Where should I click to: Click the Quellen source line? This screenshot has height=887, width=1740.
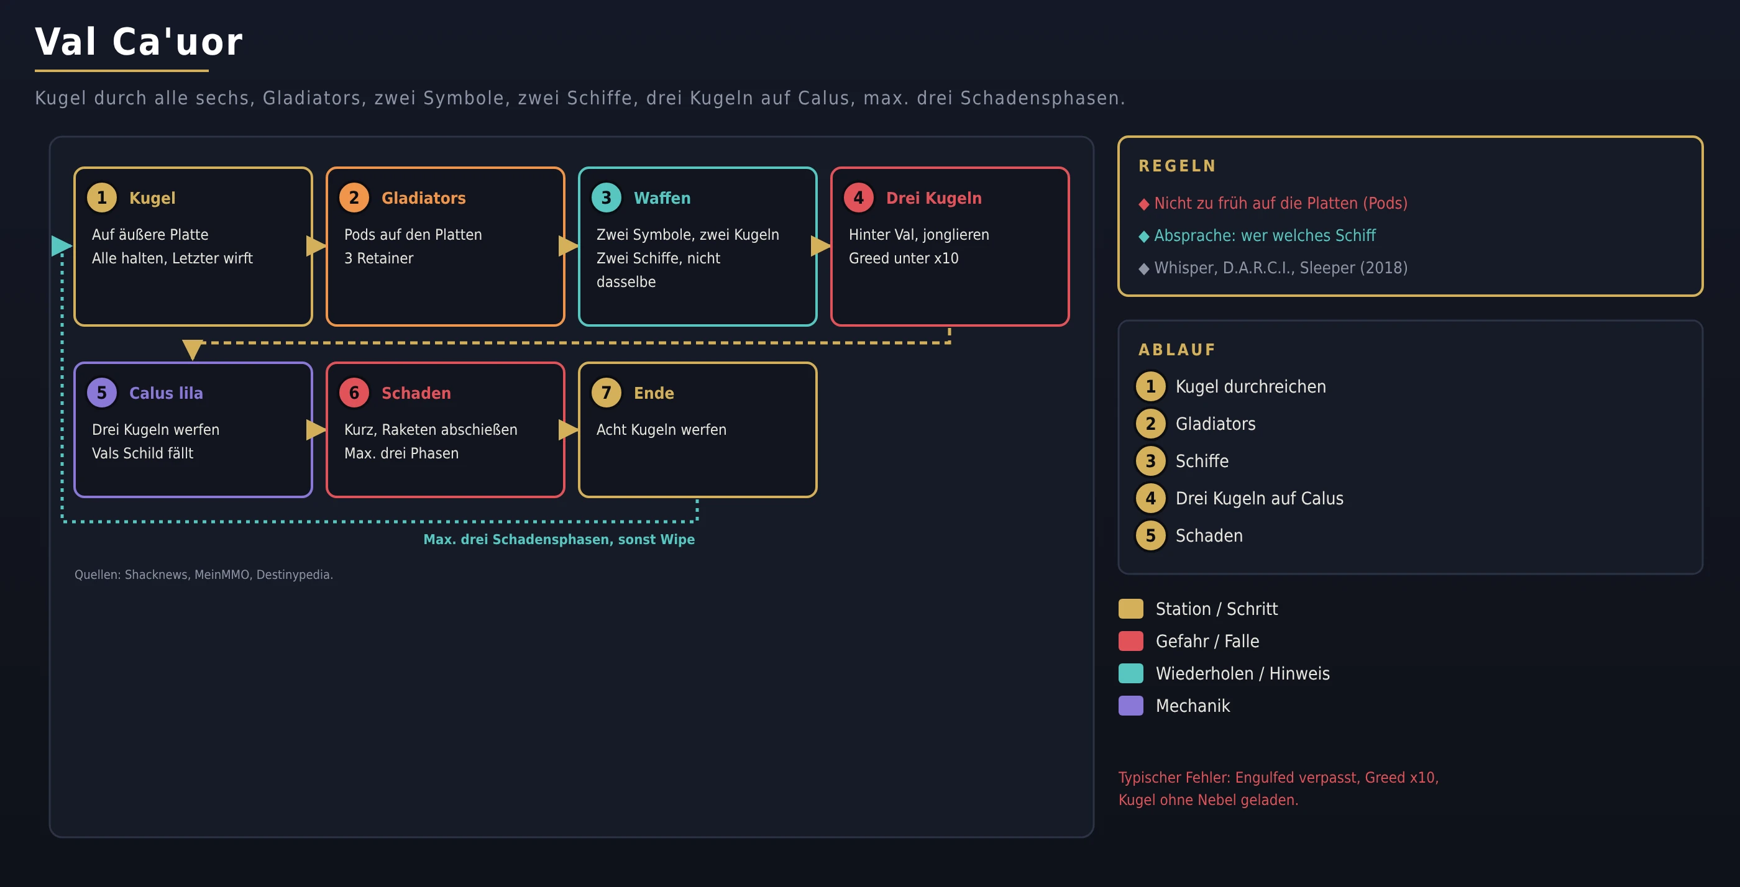pos(203,575)
